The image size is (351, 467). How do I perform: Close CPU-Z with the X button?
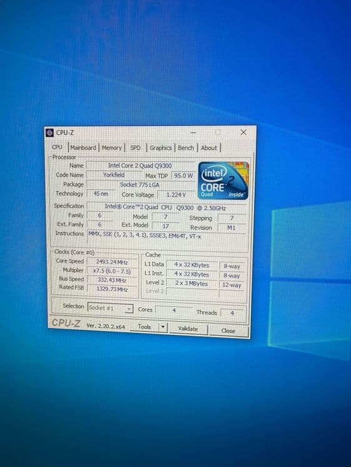tap(244, 132)
